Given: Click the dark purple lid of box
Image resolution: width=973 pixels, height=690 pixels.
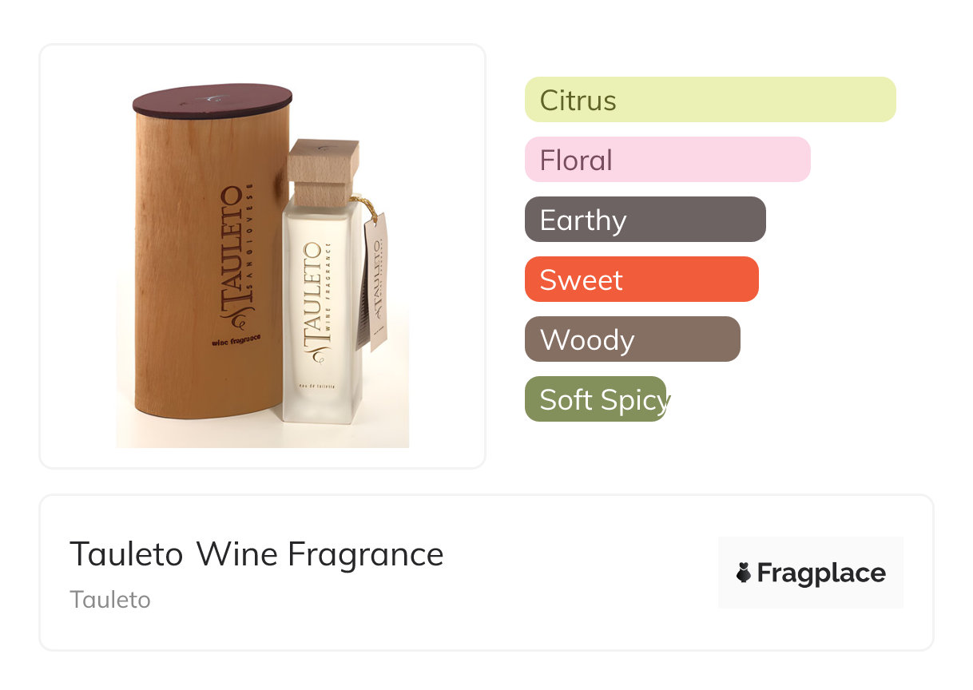Looking at the screenshot, I should 212,101.
